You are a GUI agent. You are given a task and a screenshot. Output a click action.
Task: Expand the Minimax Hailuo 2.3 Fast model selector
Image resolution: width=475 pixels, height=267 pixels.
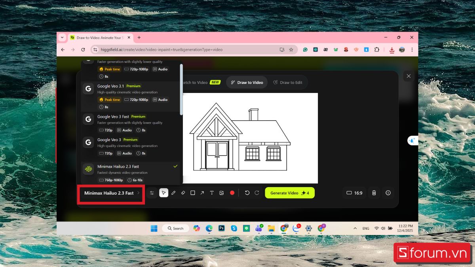click(x=111, y=193)
